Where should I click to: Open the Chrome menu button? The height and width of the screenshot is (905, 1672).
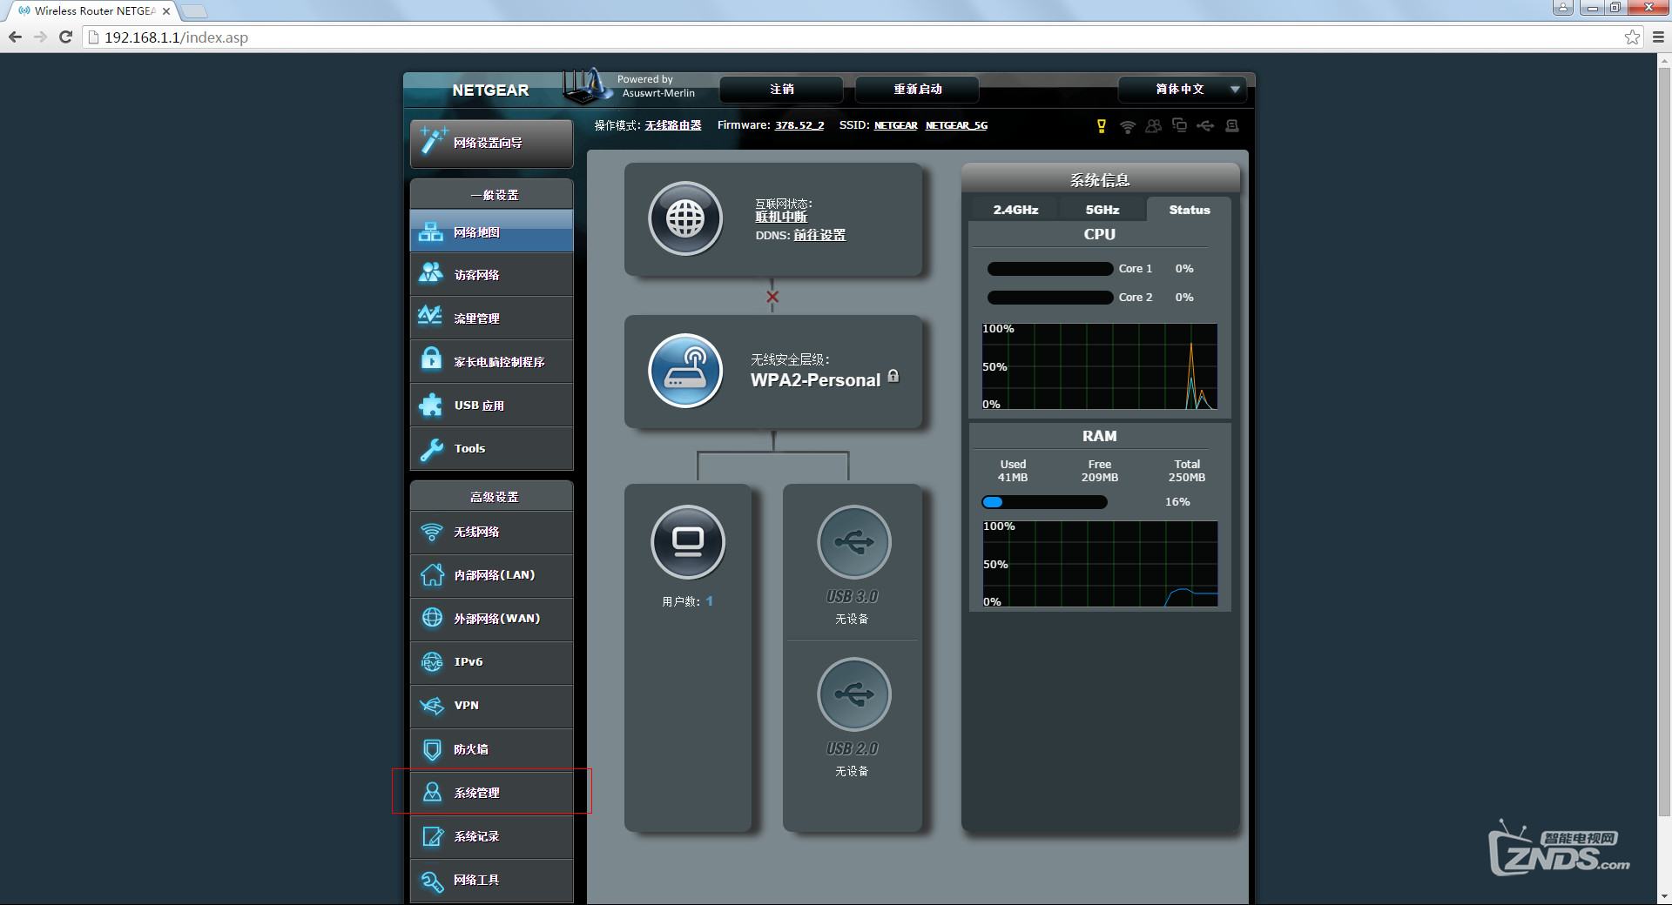[x=1658, y=37]
